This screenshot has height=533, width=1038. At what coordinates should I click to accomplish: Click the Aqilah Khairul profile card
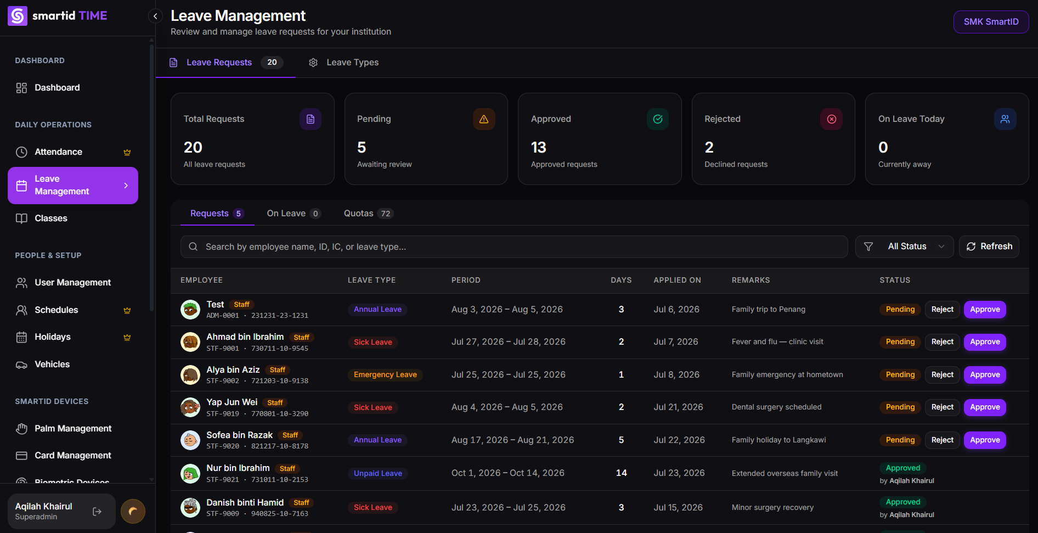pos(61,512)
